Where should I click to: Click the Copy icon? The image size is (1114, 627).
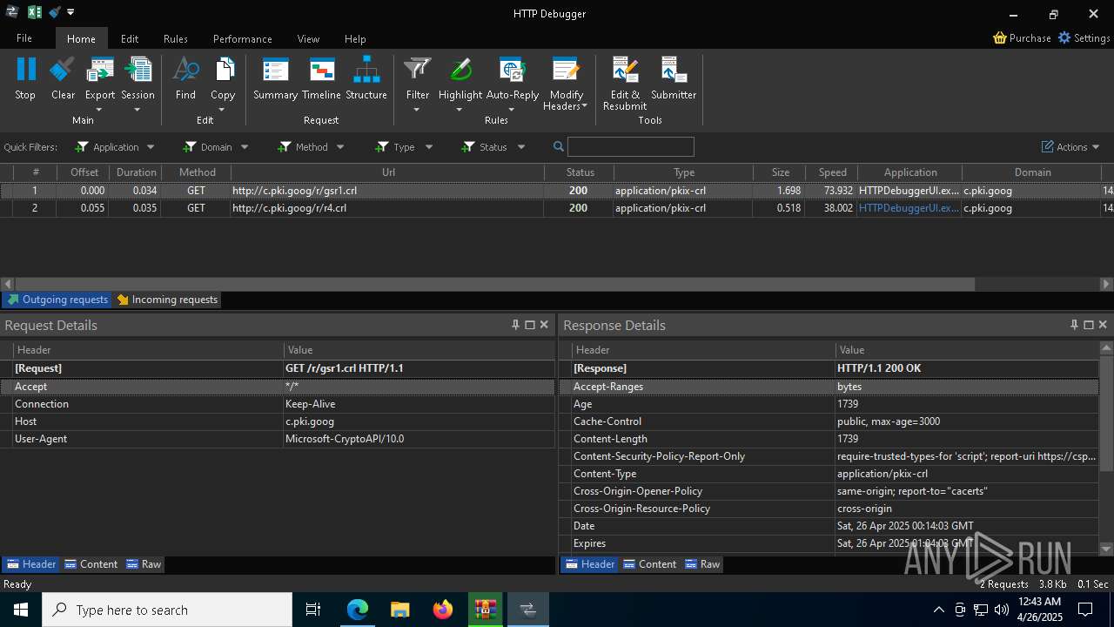(224, 70)
